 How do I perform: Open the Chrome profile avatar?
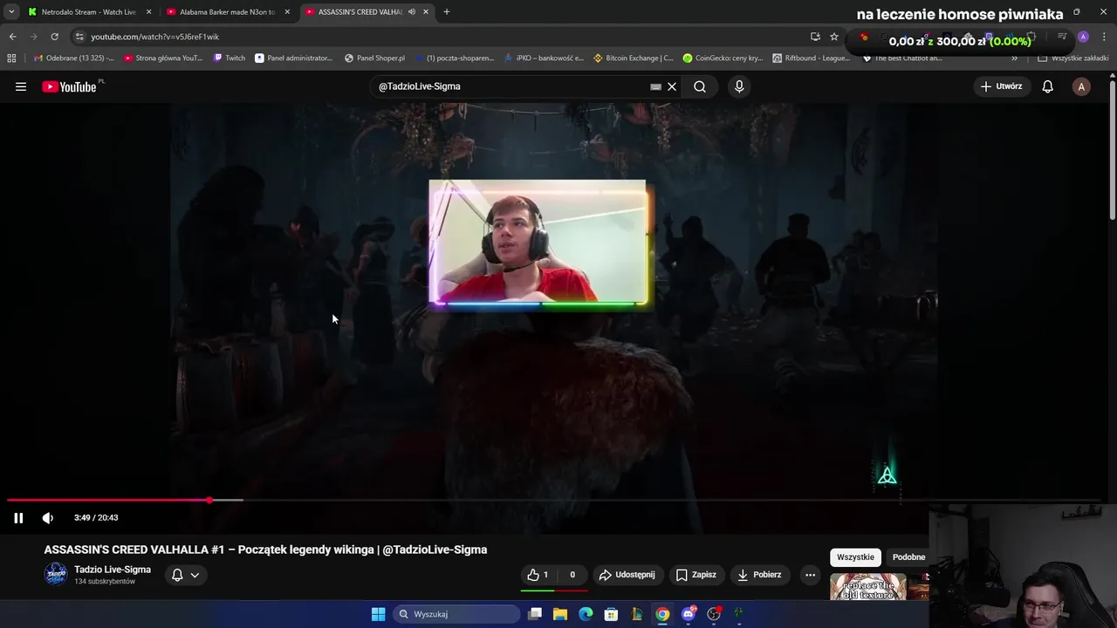[1083, 37]
